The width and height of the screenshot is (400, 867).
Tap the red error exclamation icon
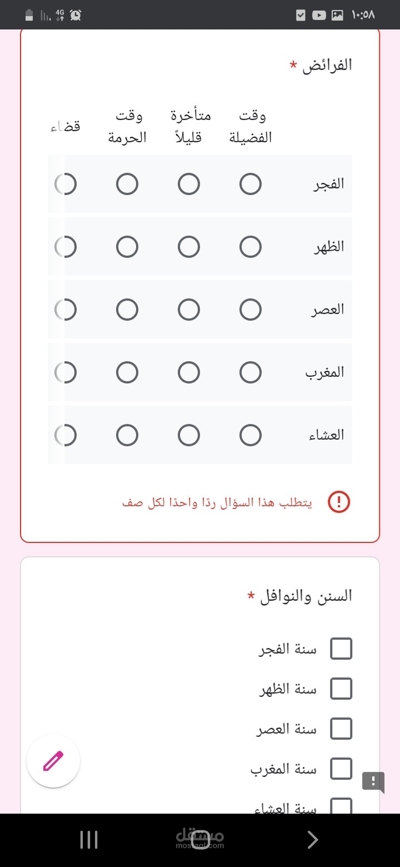pos(339,502)
